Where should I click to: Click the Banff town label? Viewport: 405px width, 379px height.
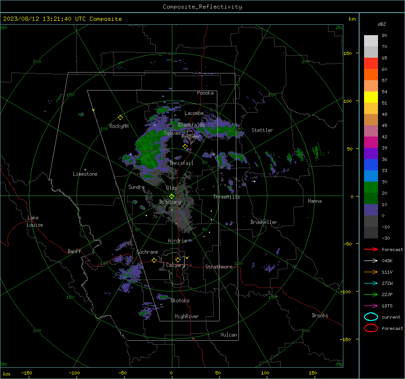pos(74,251)
